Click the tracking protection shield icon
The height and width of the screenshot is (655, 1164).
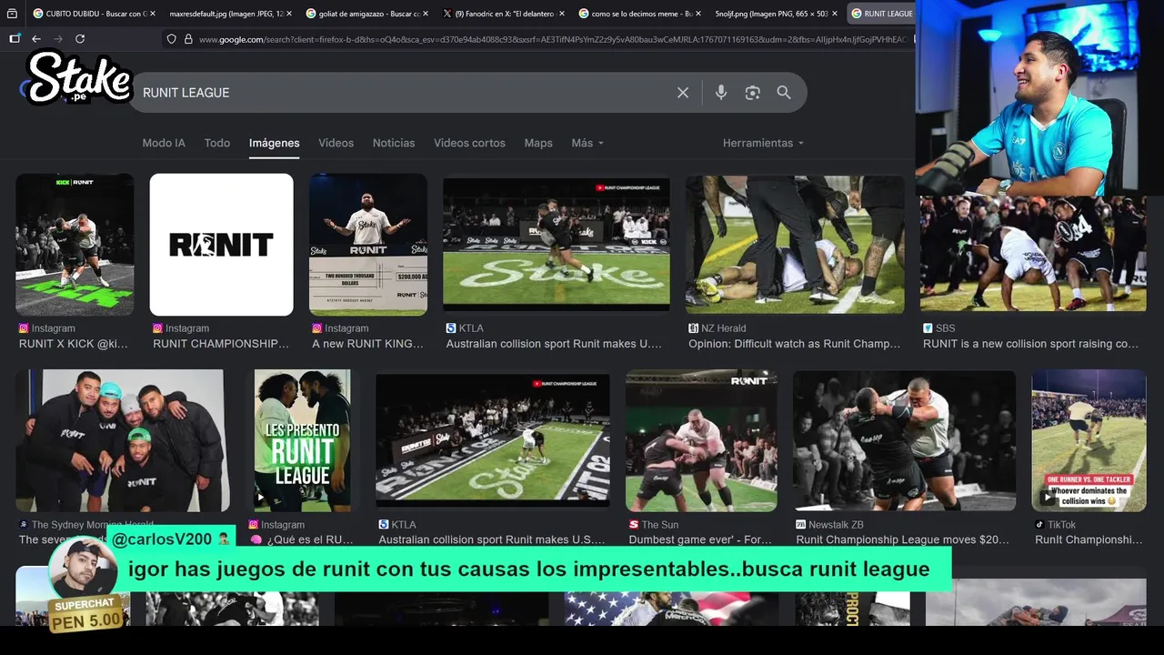point(171,39)
